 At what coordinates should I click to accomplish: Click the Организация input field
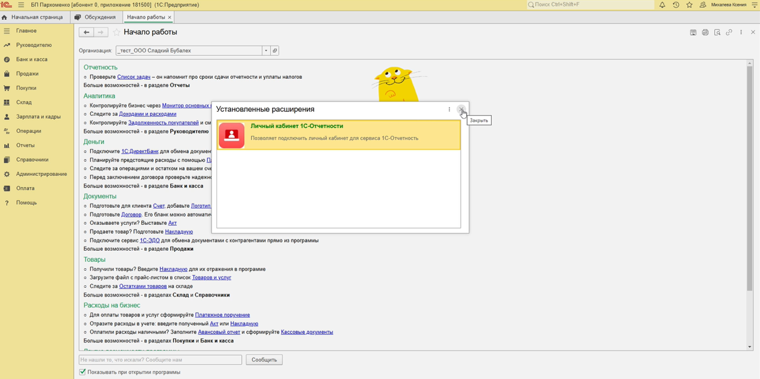189,51
